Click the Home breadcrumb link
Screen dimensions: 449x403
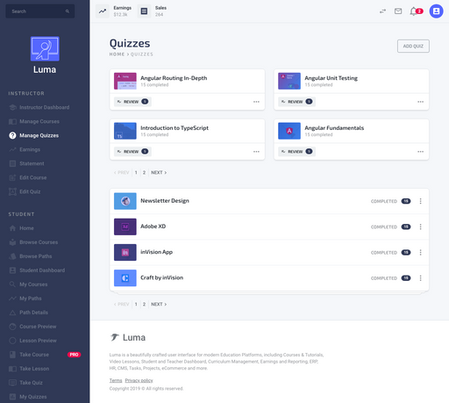[117, 54]
